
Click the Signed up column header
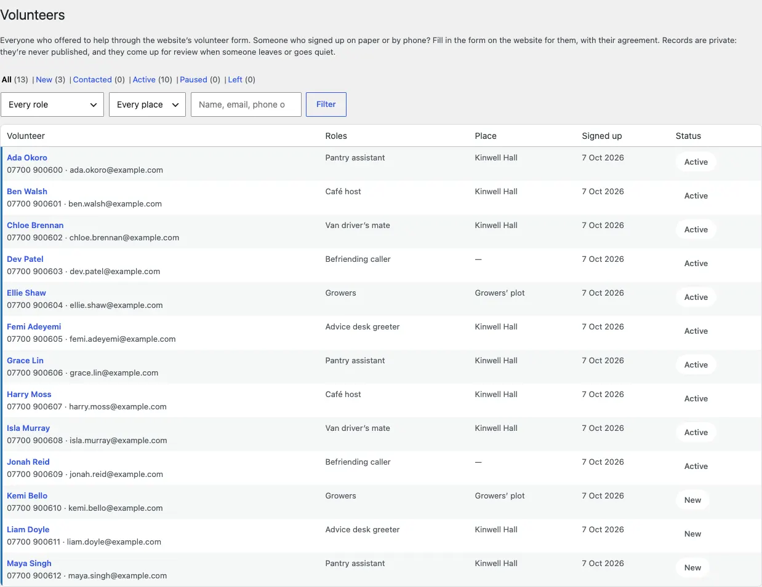pyautogui.click(x=602, y=136)
